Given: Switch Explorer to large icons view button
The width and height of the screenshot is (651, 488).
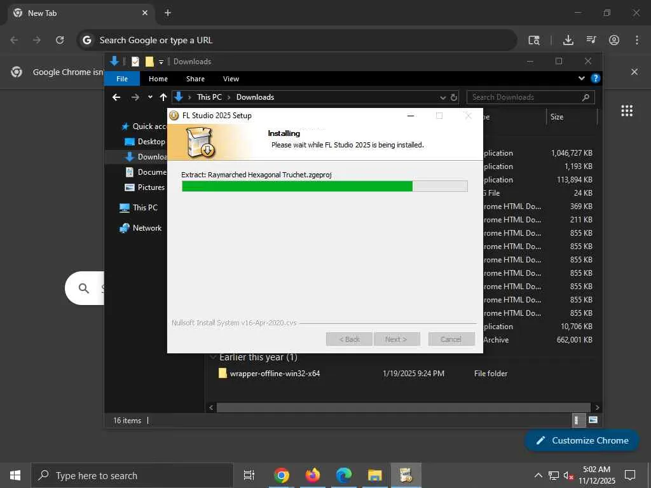Looking at the screenshot, I should click(593, 420).
